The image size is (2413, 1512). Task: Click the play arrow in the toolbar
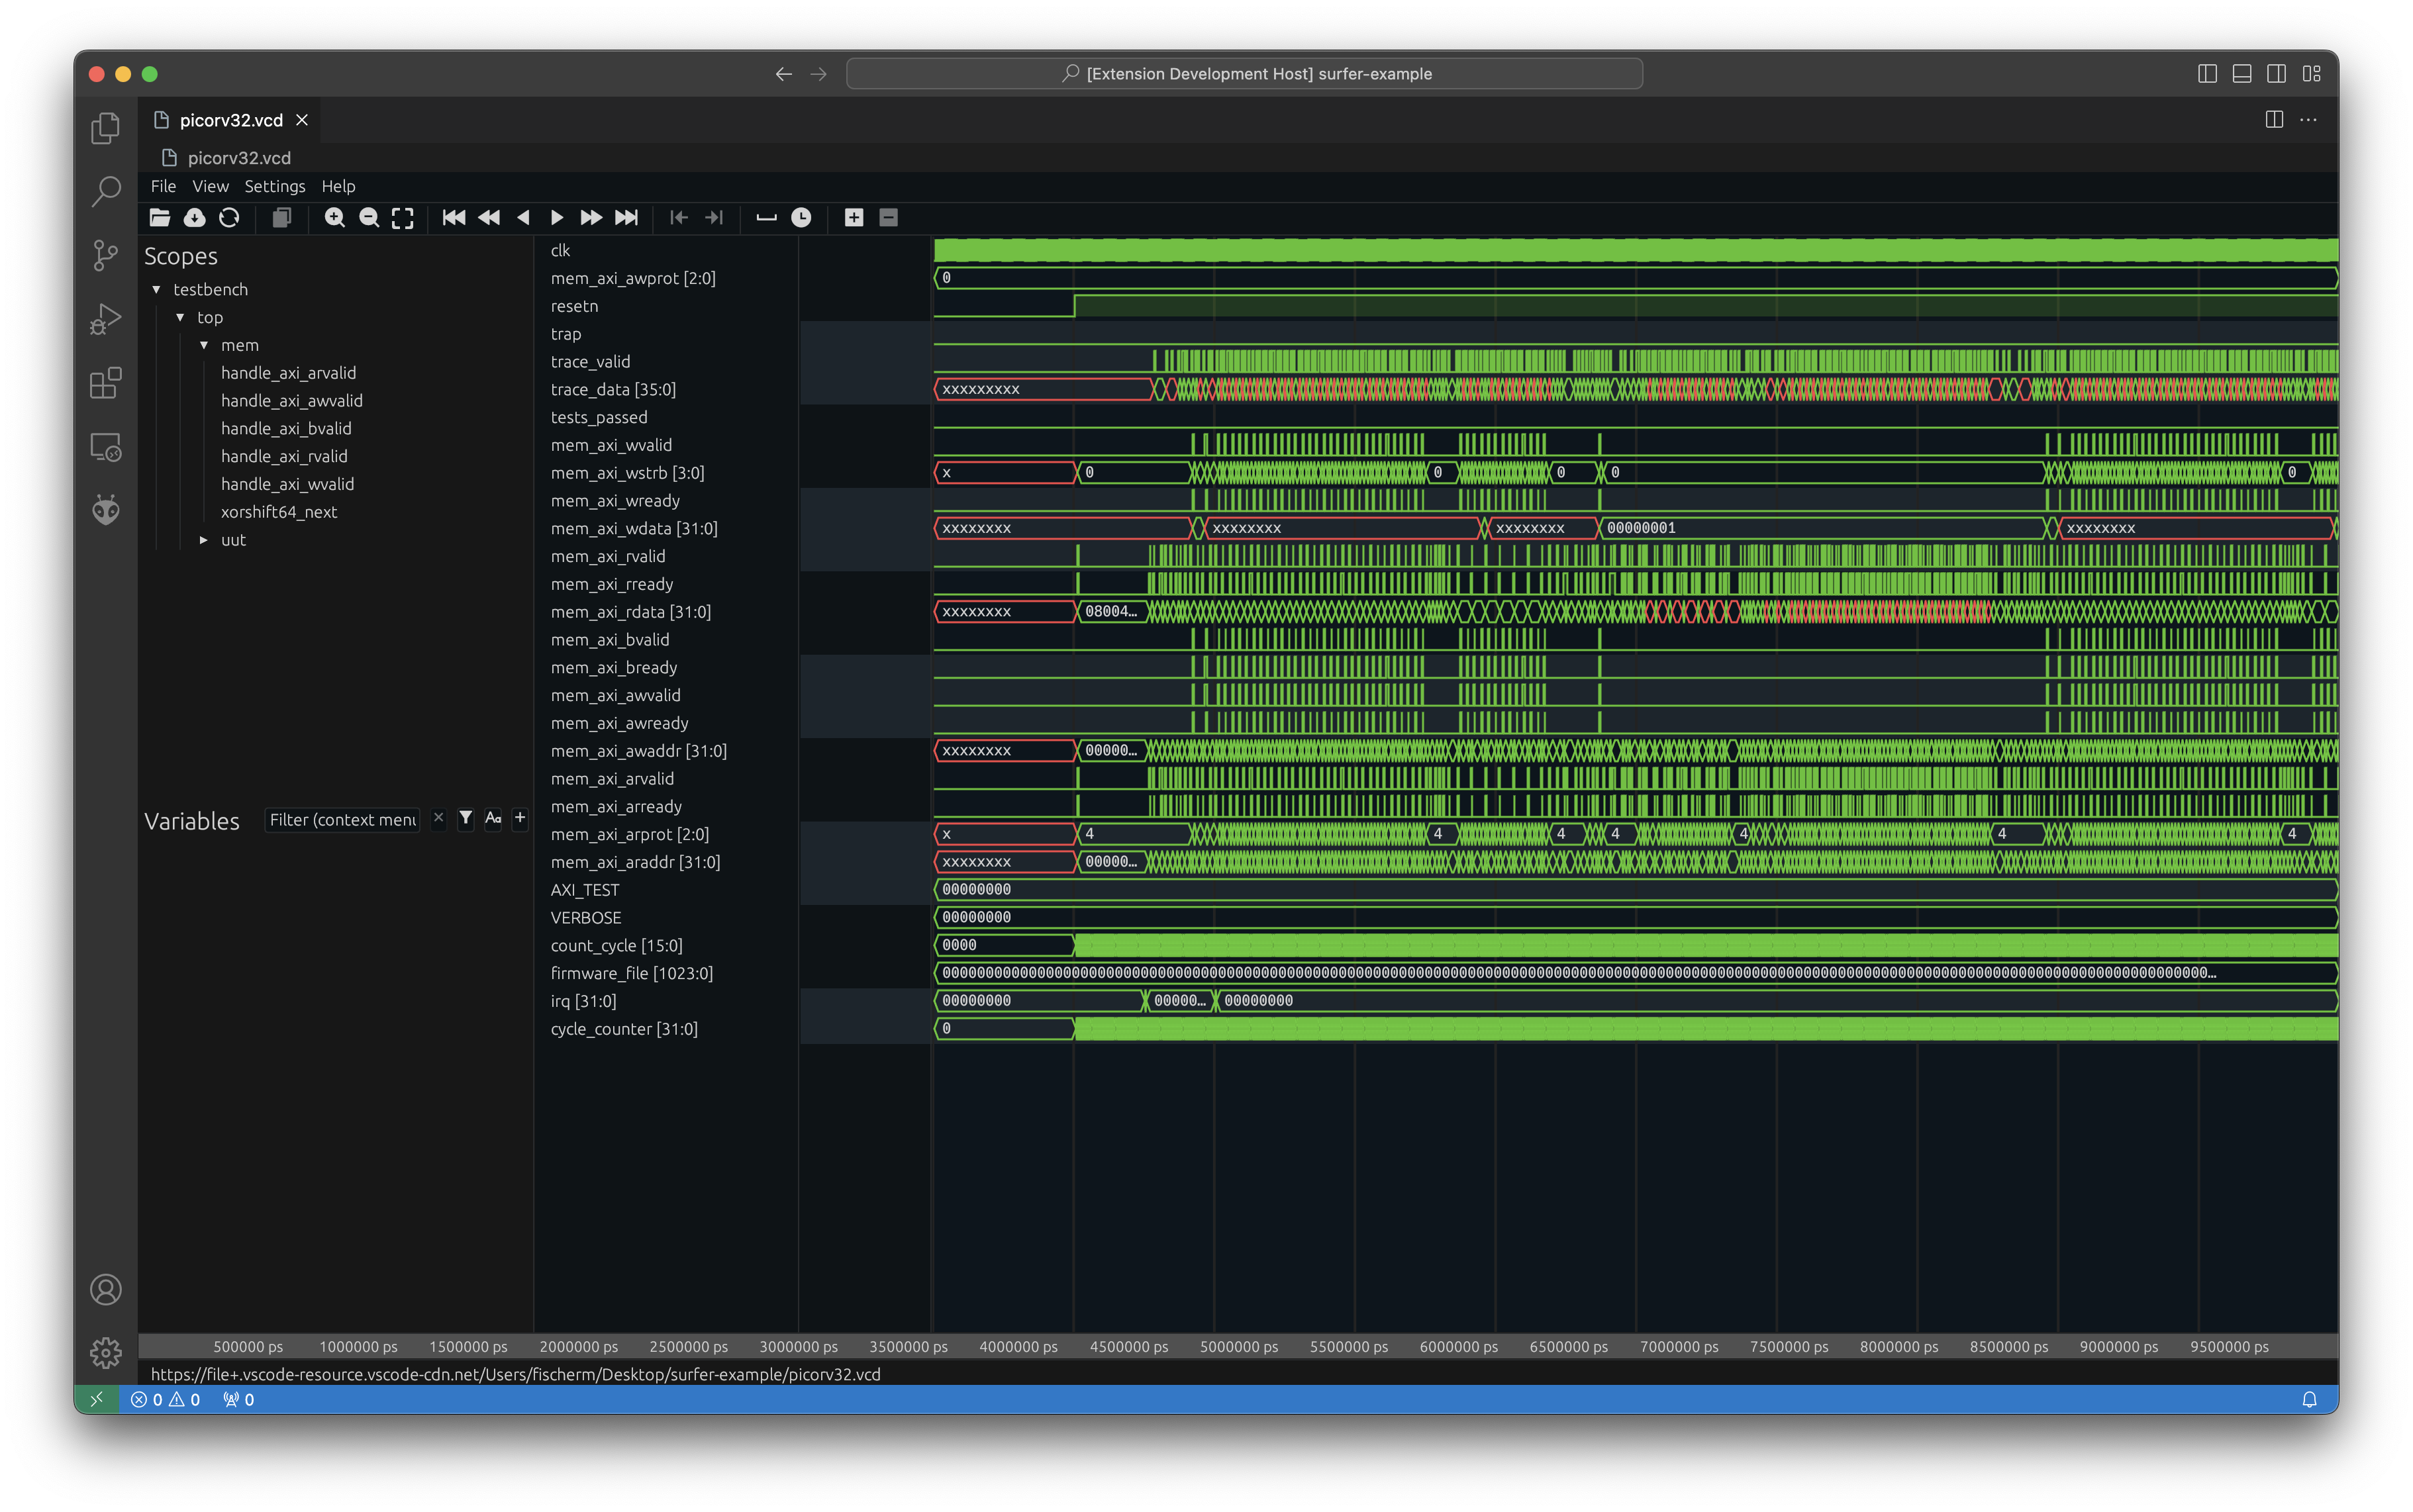[558, 218]
